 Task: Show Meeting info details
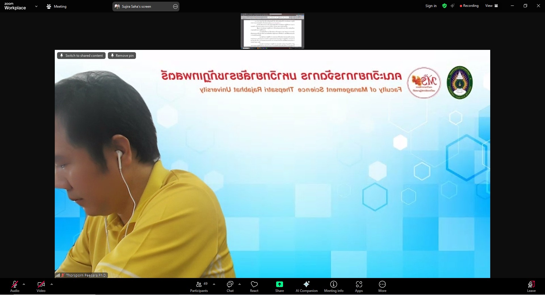[x=334, y=286]
